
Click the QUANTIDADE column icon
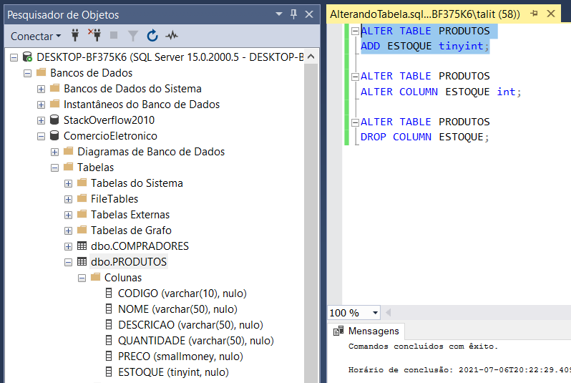(109, 340)
